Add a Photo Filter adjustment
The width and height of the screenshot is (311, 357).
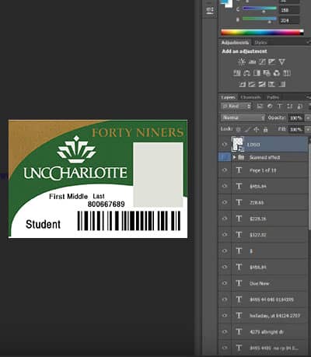267,73
